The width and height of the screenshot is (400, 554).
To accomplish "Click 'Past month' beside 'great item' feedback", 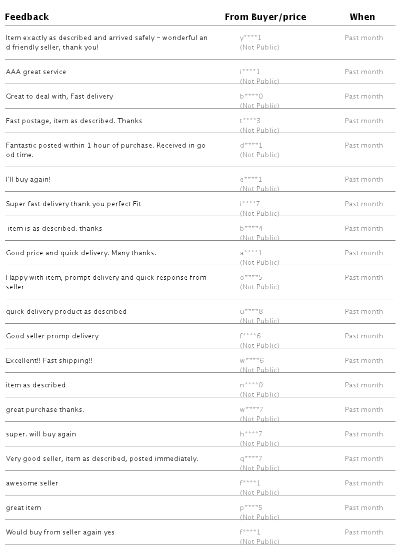I will 363,508.
